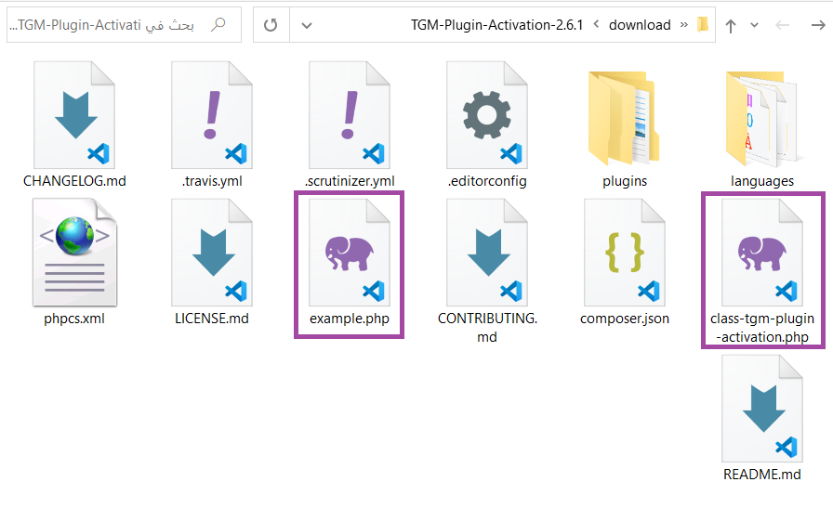Select the composer.json braces icon
This screenshot has width=833, height=521.
625,253
